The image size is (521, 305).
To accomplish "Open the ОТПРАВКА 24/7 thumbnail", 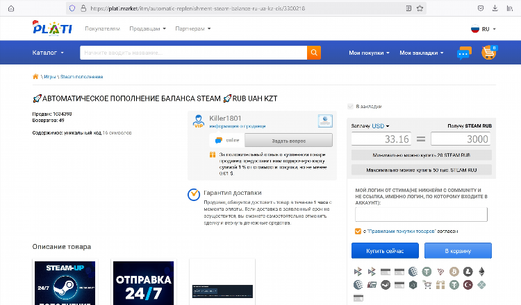I will [144, 283].
